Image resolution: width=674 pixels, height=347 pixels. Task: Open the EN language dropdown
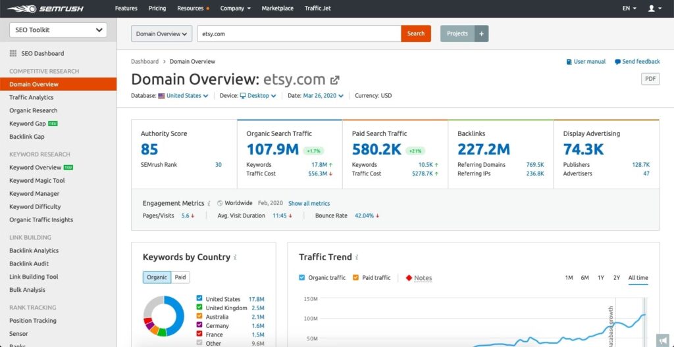point(629,8)
